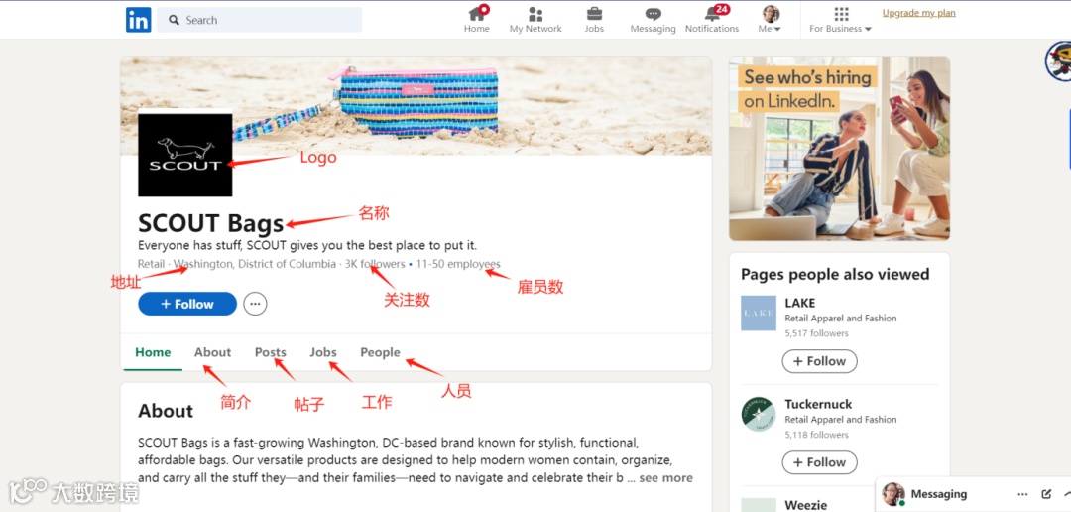Open the See who's hiring ad
The width and height of the screenshot is (1071, 512).
pos(840,148)
